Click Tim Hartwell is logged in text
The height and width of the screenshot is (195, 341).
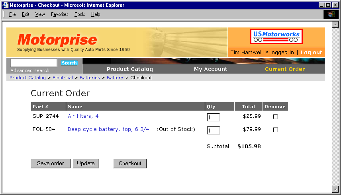[262, 53]
